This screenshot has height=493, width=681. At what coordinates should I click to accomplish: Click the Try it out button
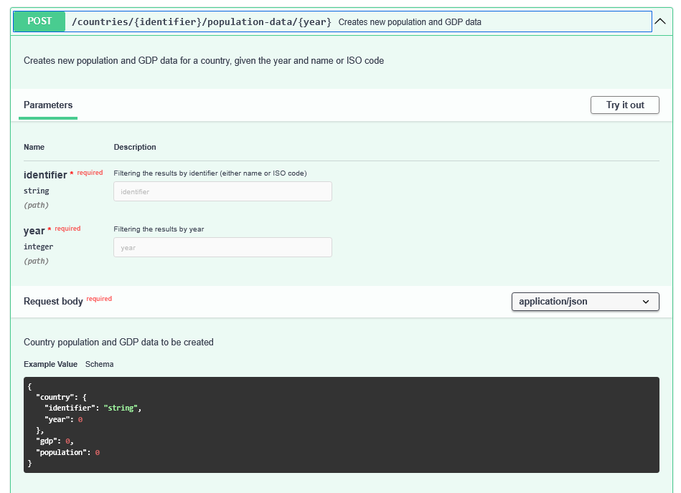(624, 105)
